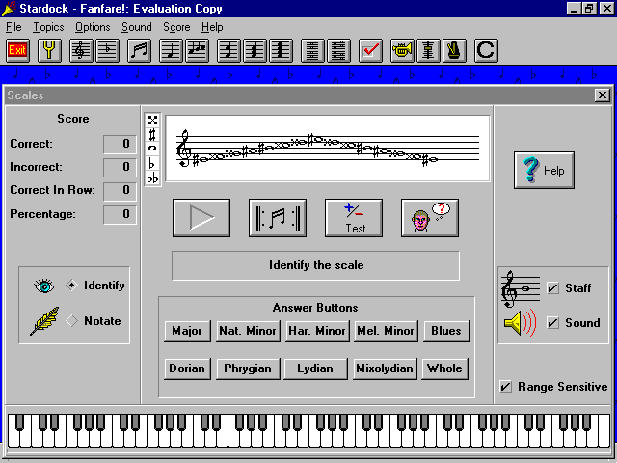Click the repeat notes button
Image resolution: width=617 pixels, height=463 pixels.
click(278, 218)
